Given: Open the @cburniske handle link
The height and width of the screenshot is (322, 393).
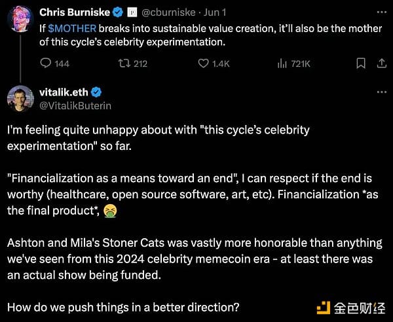Looking at the screenshot, I should tap(168, 12).
